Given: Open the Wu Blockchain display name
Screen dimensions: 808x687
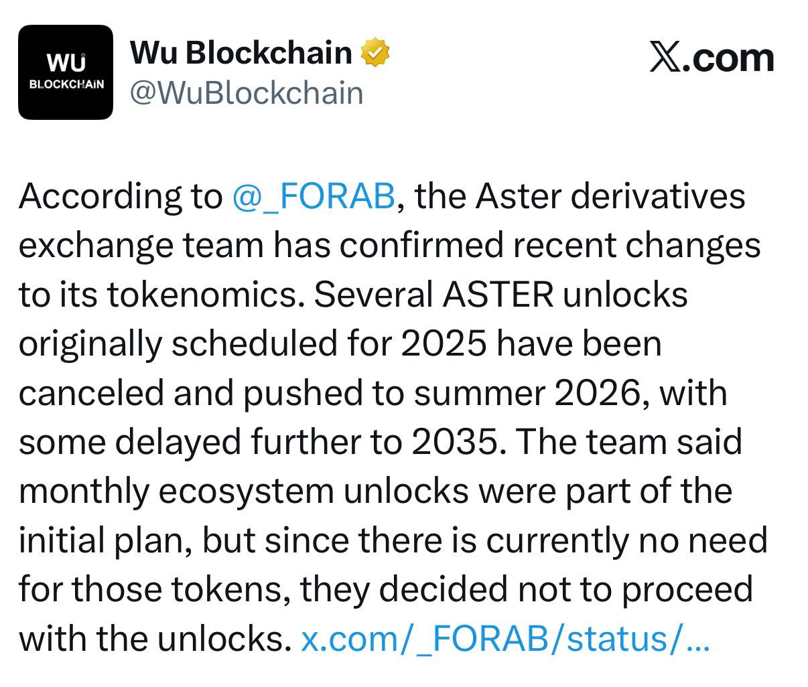Looking at the screenshot, I should (x=241, y=52).
